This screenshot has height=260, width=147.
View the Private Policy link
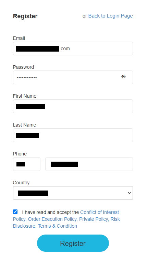click(94, 219)
